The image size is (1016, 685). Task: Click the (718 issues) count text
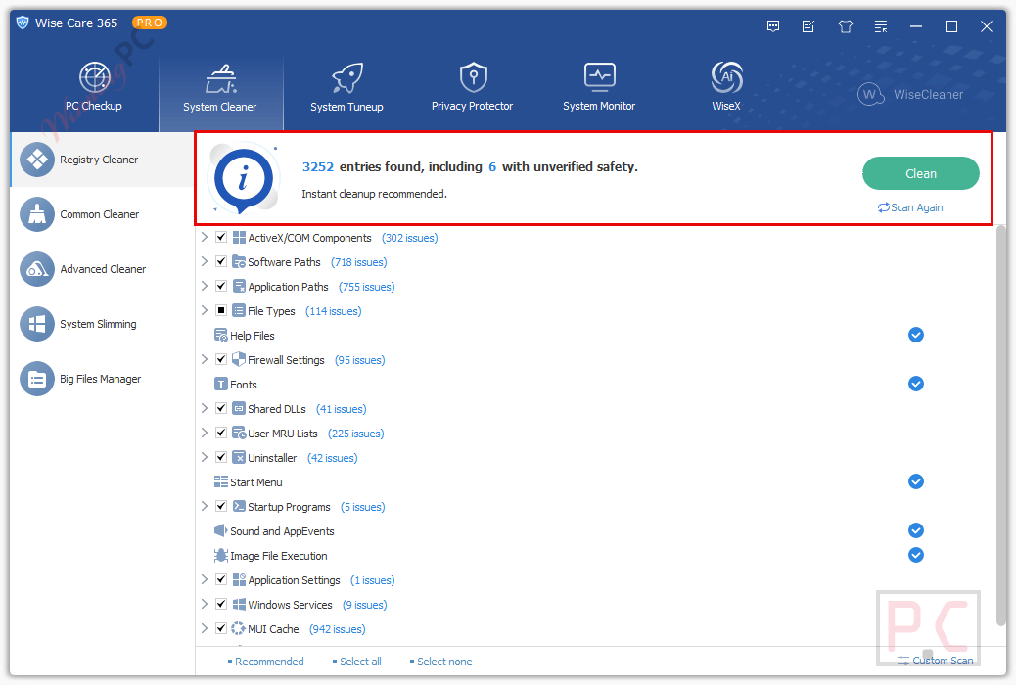tap(358, 262)
